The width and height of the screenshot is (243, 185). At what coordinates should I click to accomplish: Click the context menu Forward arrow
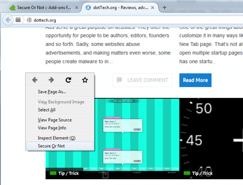51,80
